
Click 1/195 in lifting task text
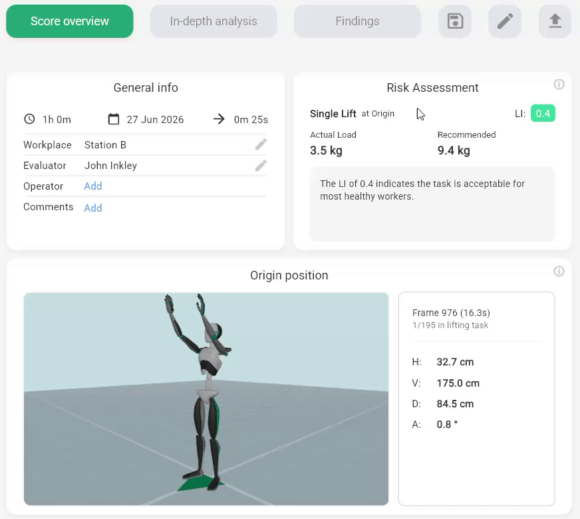[x=450, y=325]
